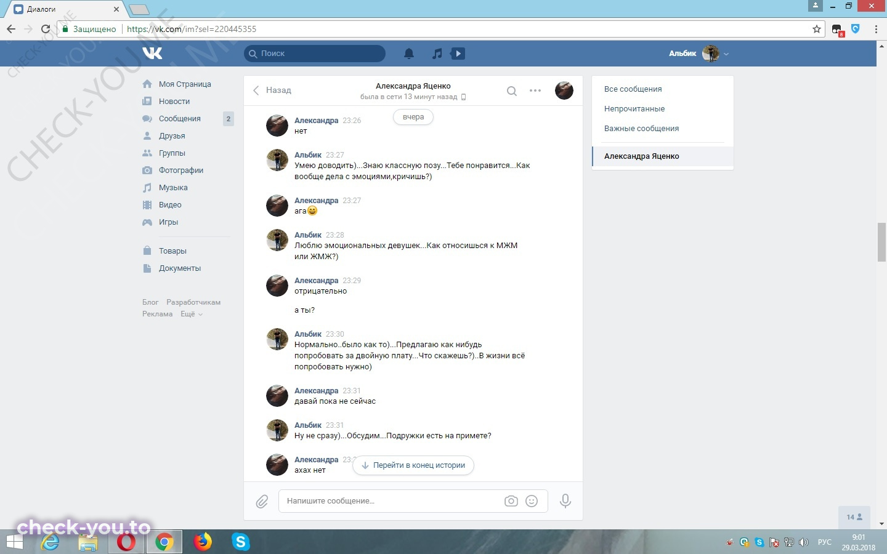Click the Поиск search field
887x554 pixels.
point(315,54)
